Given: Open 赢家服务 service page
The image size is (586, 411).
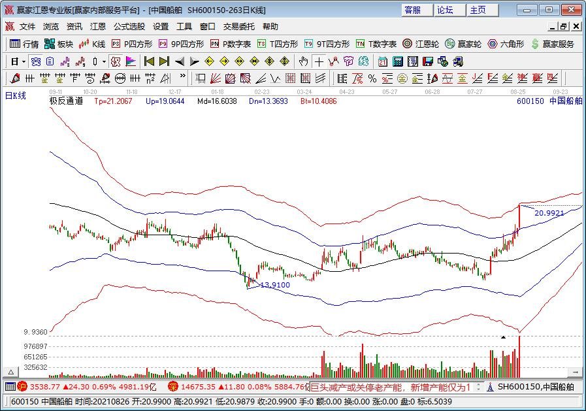Looking at the screenshot, I should click(553, 44).
